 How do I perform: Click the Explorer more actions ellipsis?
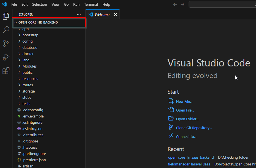pos(79,14)
